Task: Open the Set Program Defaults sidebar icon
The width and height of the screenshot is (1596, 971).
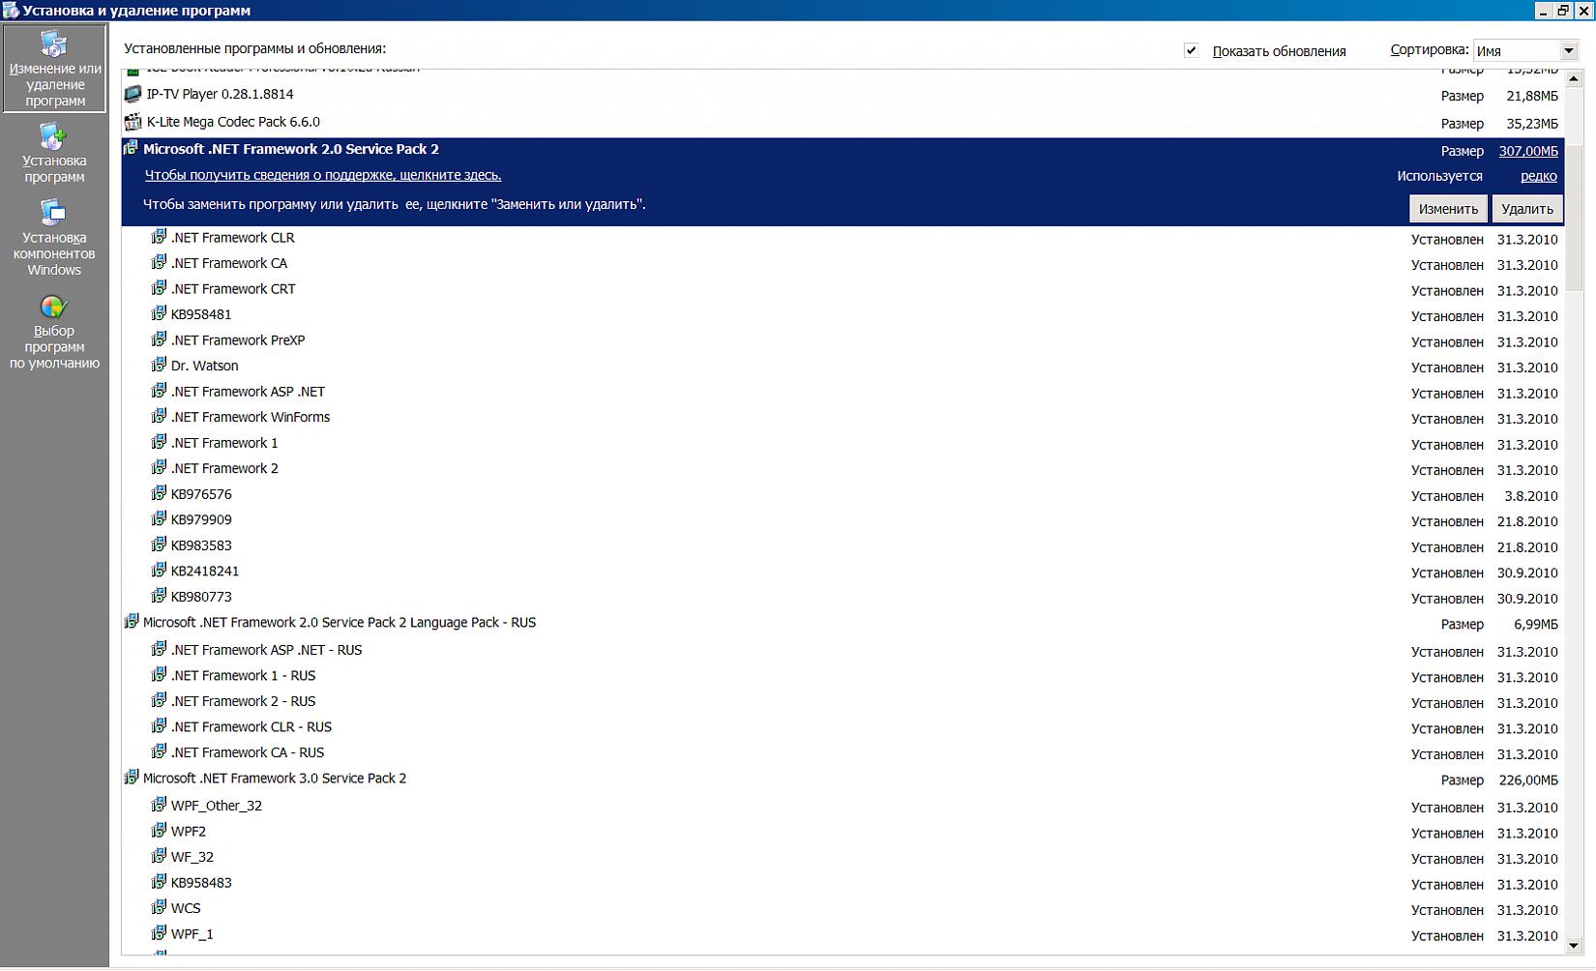Action: coord(54,308)
